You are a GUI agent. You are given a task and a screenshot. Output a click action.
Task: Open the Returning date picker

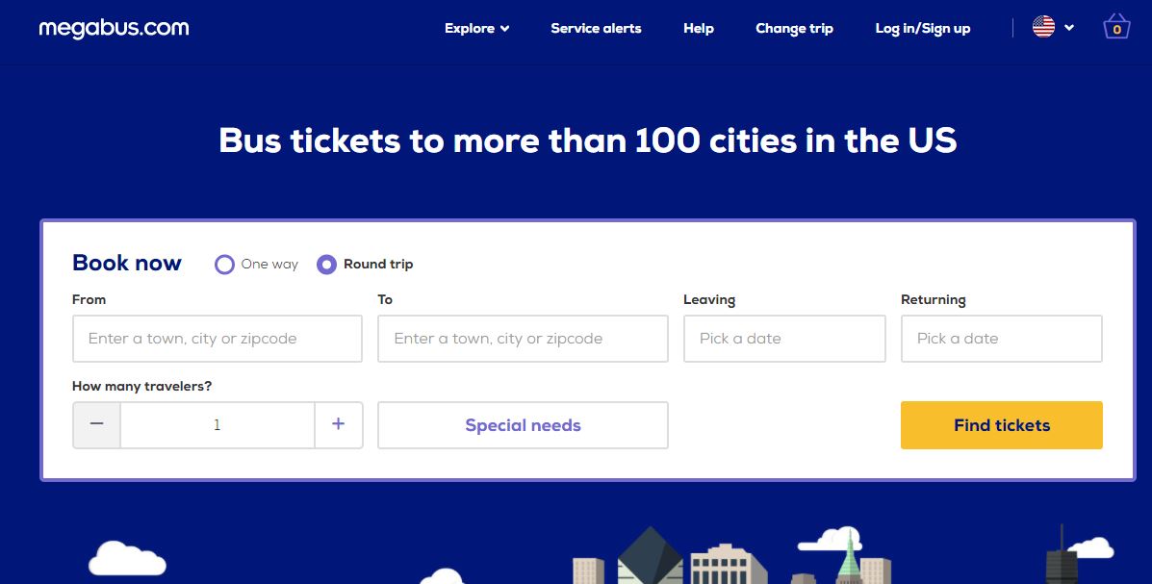click(1002, 339)
